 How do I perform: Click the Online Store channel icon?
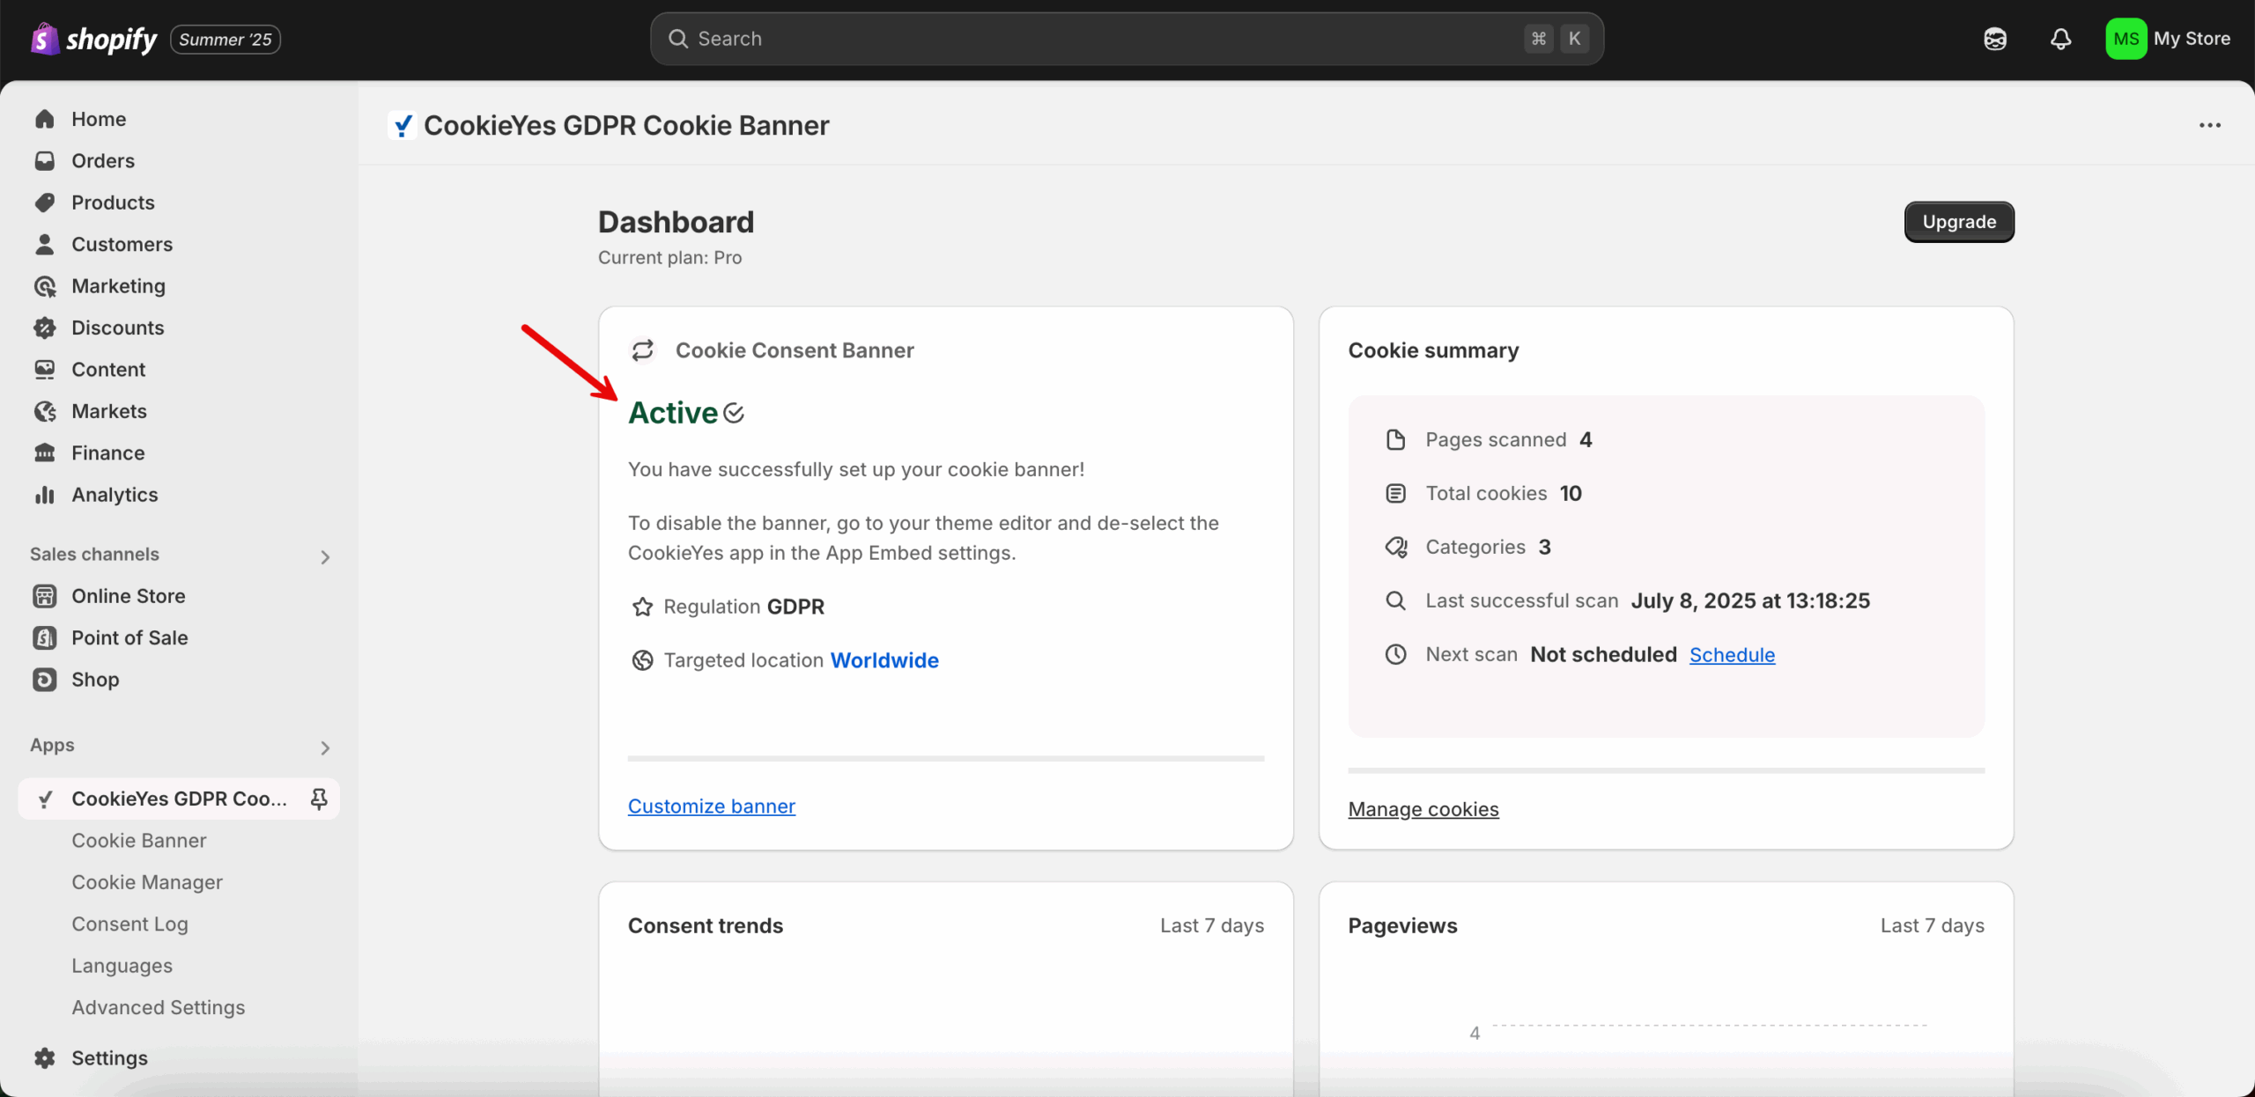[45, 596]
